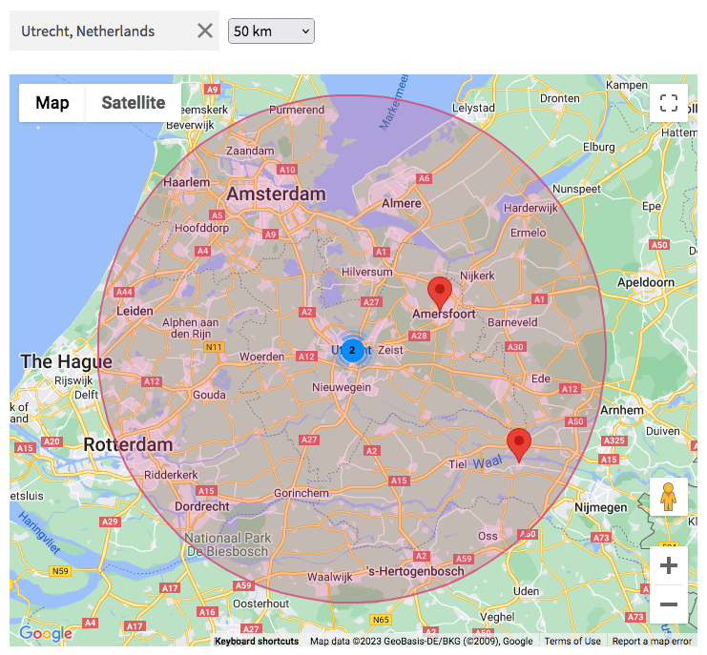
Task: Click the Nationaal Park De Biesbosch label
Action: pyautogui.click(x=228, y=544)
